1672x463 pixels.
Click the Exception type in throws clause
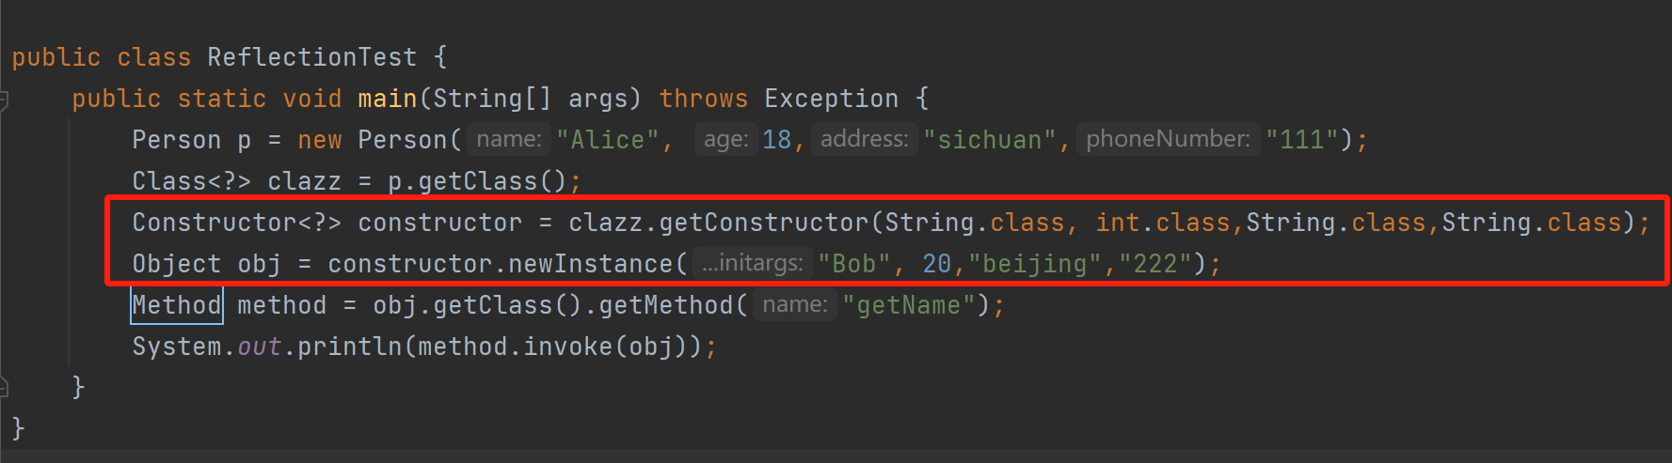pos(831,99)
